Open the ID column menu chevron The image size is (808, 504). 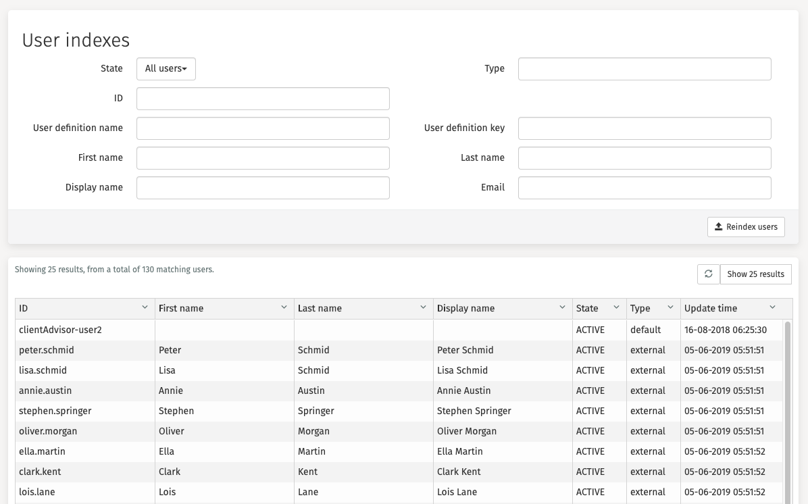click(x=145, y=307)
